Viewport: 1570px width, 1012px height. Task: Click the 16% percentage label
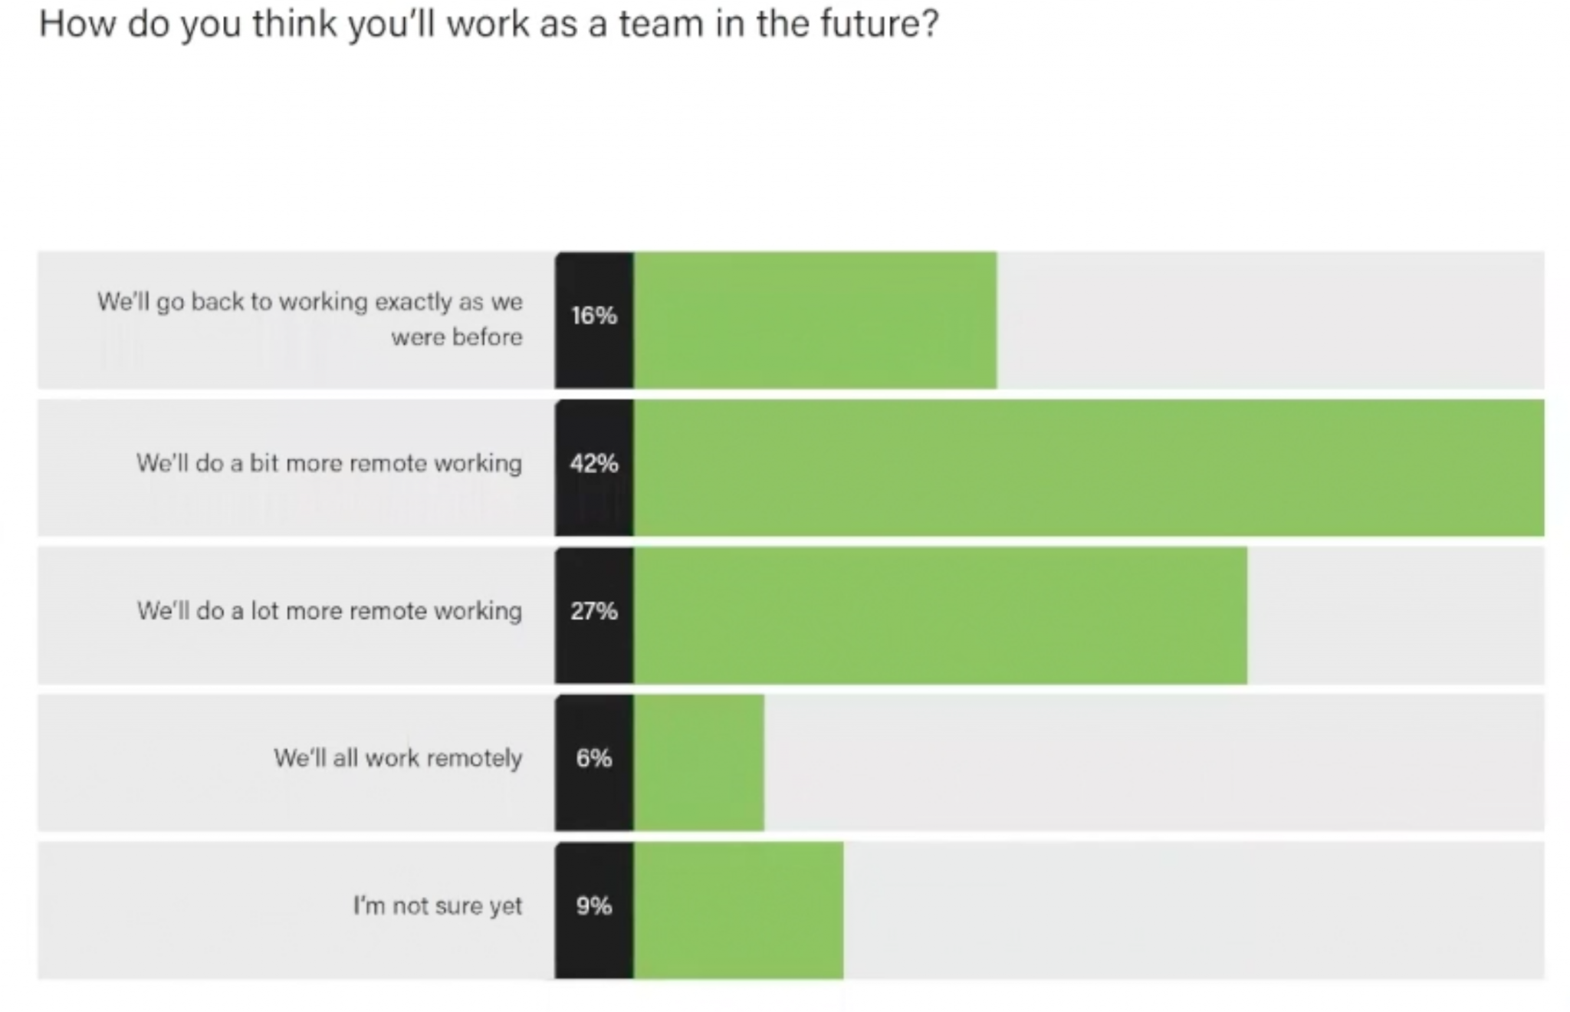[594, 316]
